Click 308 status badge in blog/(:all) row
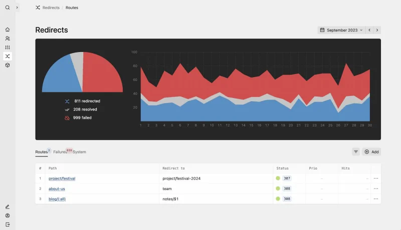 (x=287, y=198)
